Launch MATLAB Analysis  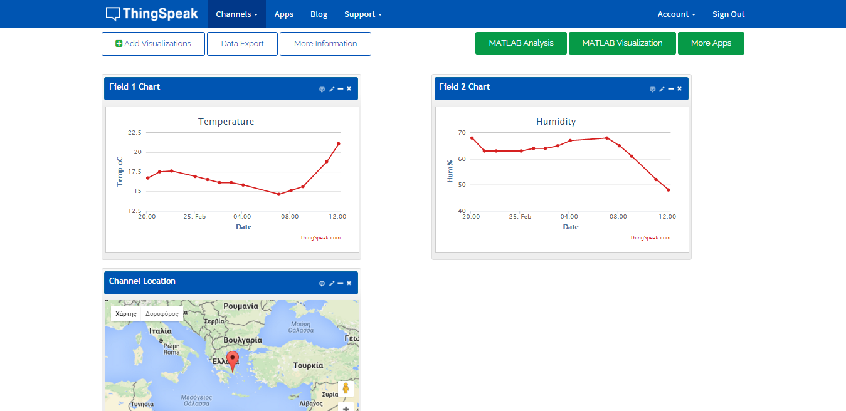521,43
